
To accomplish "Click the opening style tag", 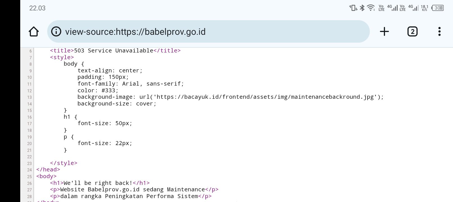I will (62, 57).
